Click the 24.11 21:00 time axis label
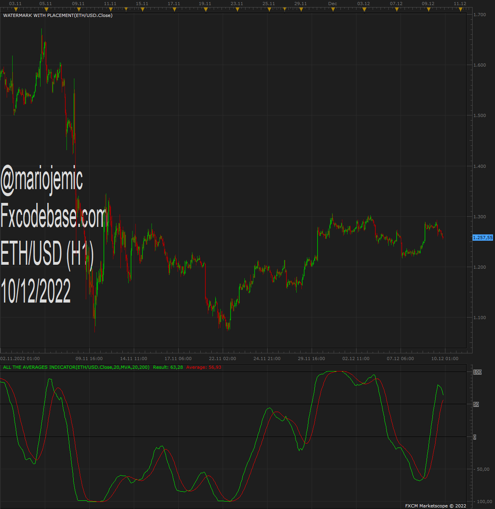The height and width of the screenshot is (509, 495). (267, 359)
